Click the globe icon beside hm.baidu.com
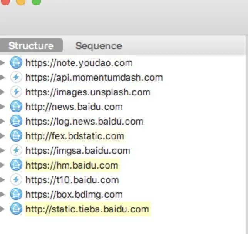248x234 pixels. click(16, 165)
